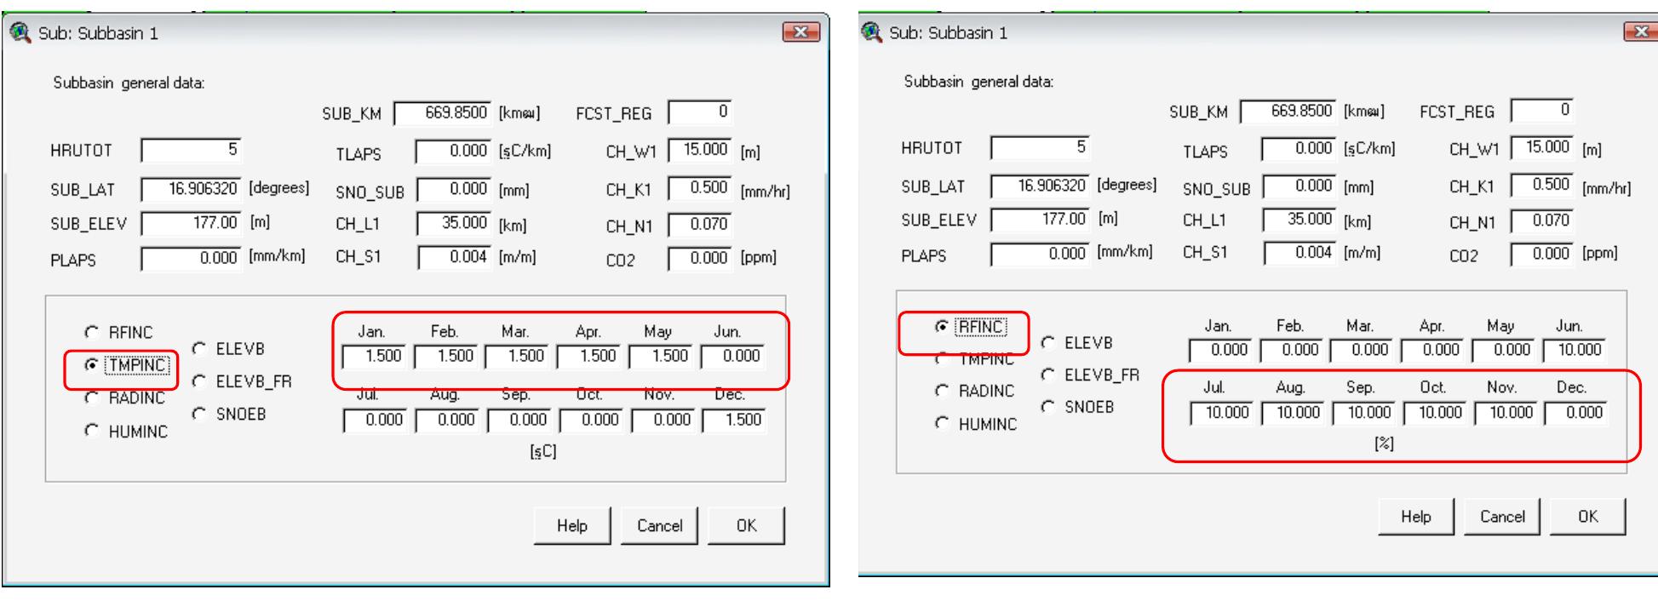Image resolution: width=1658 pixels, height=601 pixels.
Task: Click the HRUTOT field in right dialog
Action: pyautogui.click(x=1039, y=148)
